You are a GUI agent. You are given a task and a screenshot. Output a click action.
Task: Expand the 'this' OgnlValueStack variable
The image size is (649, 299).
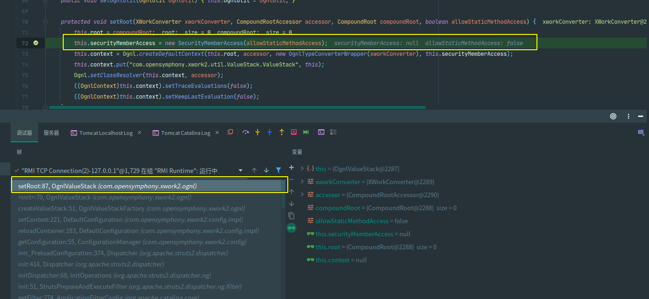pos(303,169)
